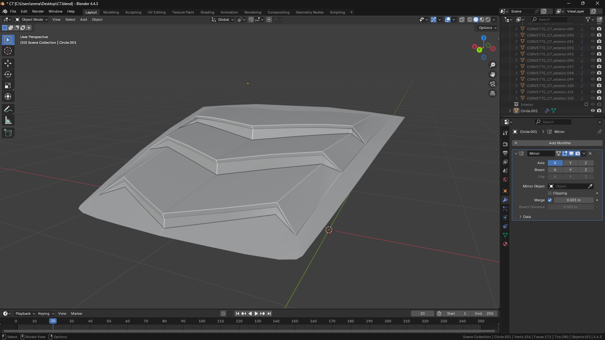Open the Render menu
Screen dimensions: 605x340
[38, 11]
